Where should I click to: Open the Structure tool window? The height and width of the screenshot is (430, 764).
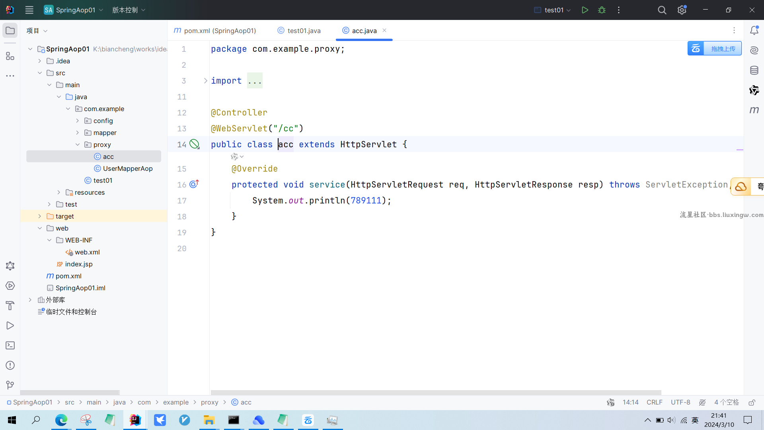10,56
